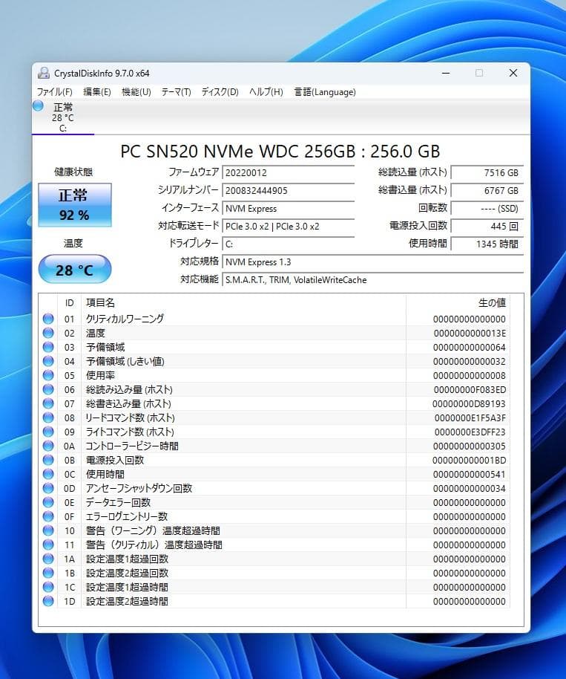
Task: Open the 言語(Language) menu
Action: pos(325,92)
